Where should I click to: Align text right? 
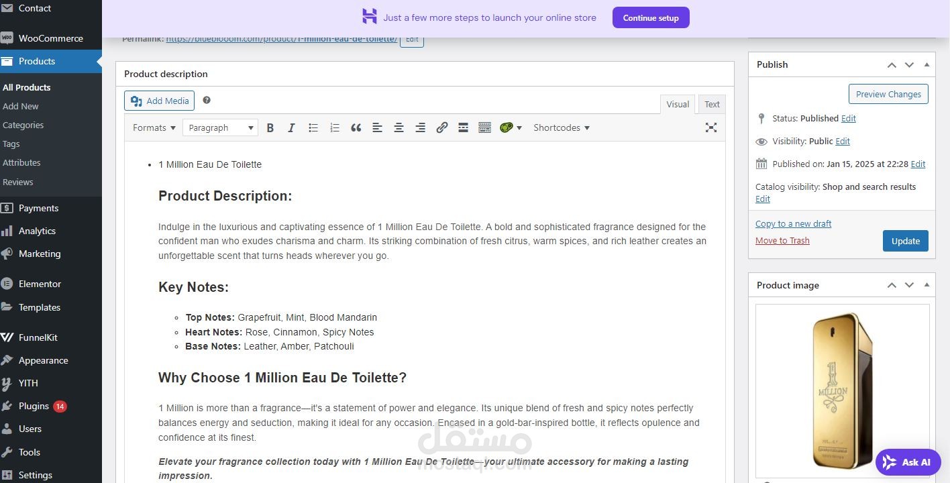(x=420, y=127)
